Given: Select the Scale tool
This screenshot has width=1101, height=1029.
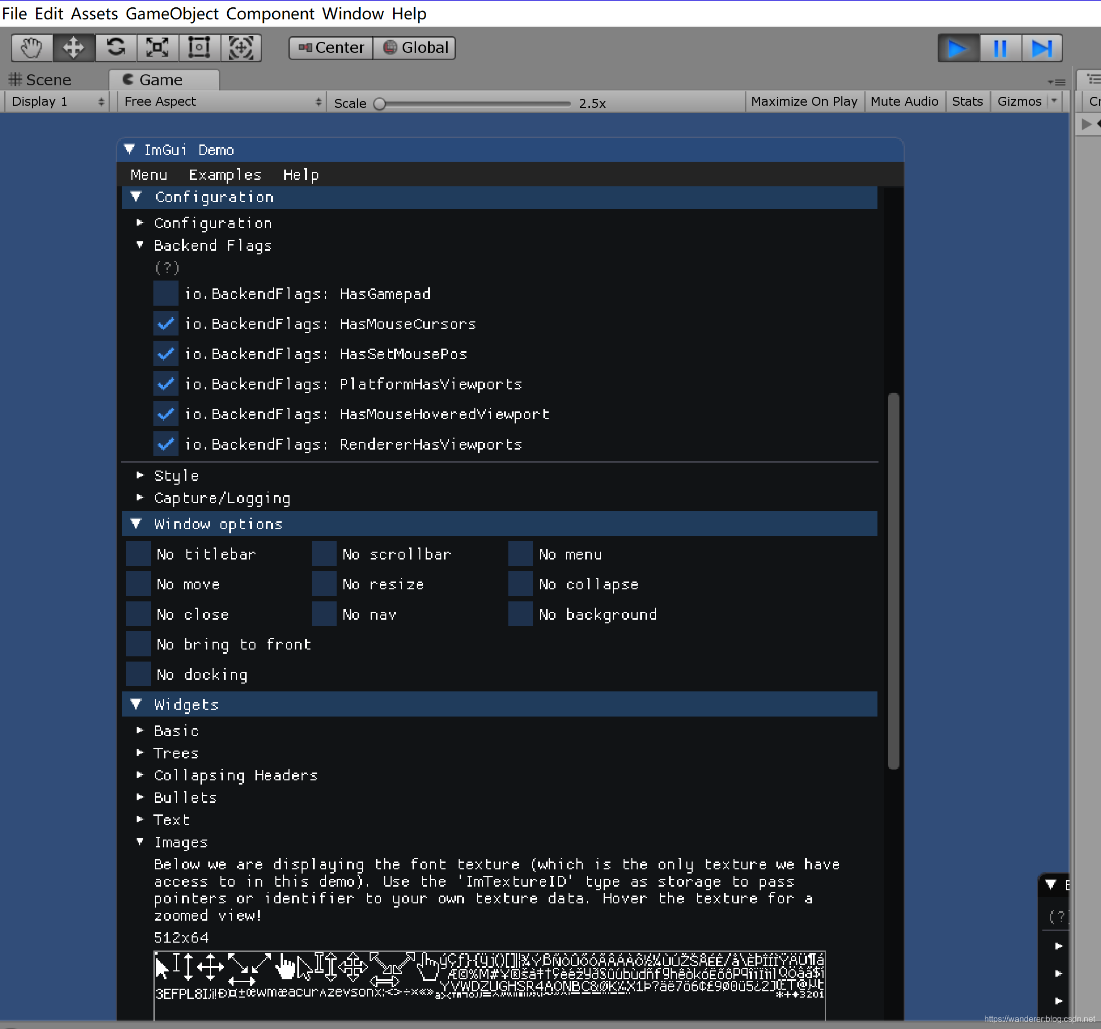Looking at the screenshot, I should pyautogui.click(x=157, y=48).
